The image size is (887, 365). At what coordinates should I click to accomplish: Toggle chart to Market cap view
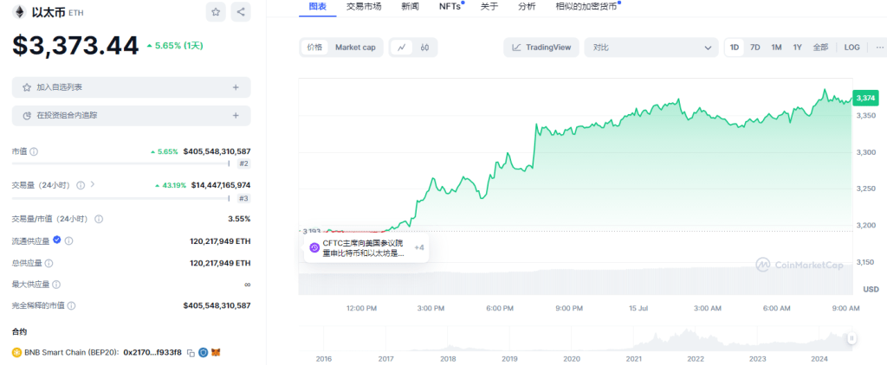point(355,48)
